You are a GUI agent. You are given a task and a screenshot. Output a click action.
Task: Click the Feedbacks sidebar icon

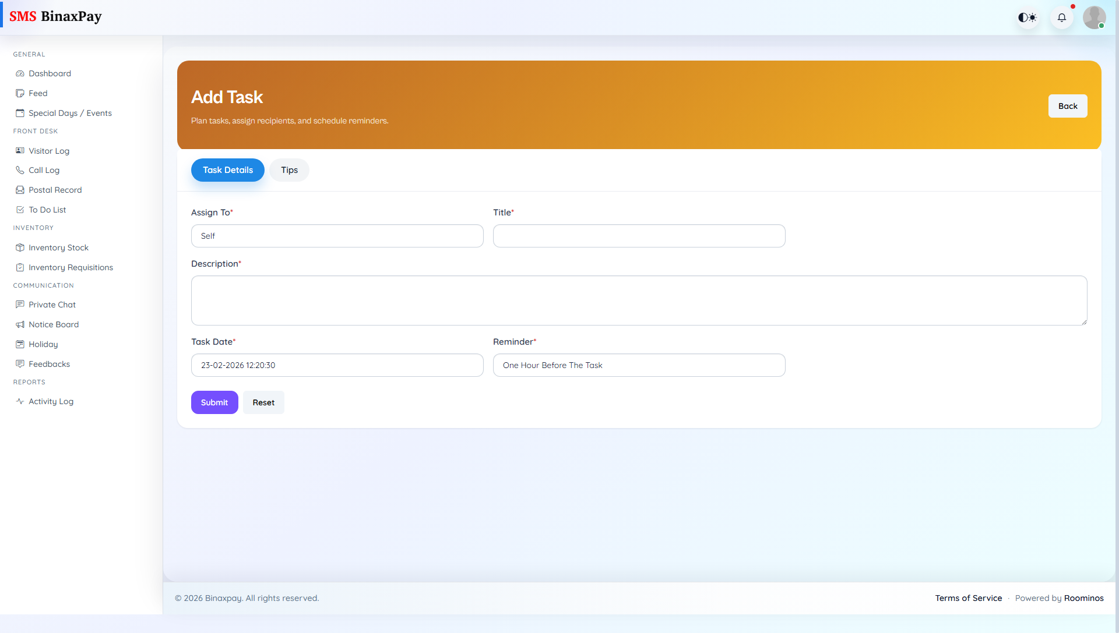click(x=20, y=363)
